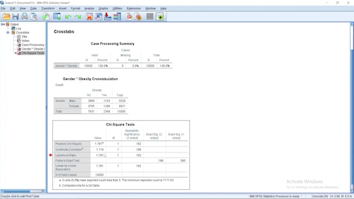Viewport: 354px width, 199px height.
Task: Open the Variables list toolbar icon
Action: point(117,17)
